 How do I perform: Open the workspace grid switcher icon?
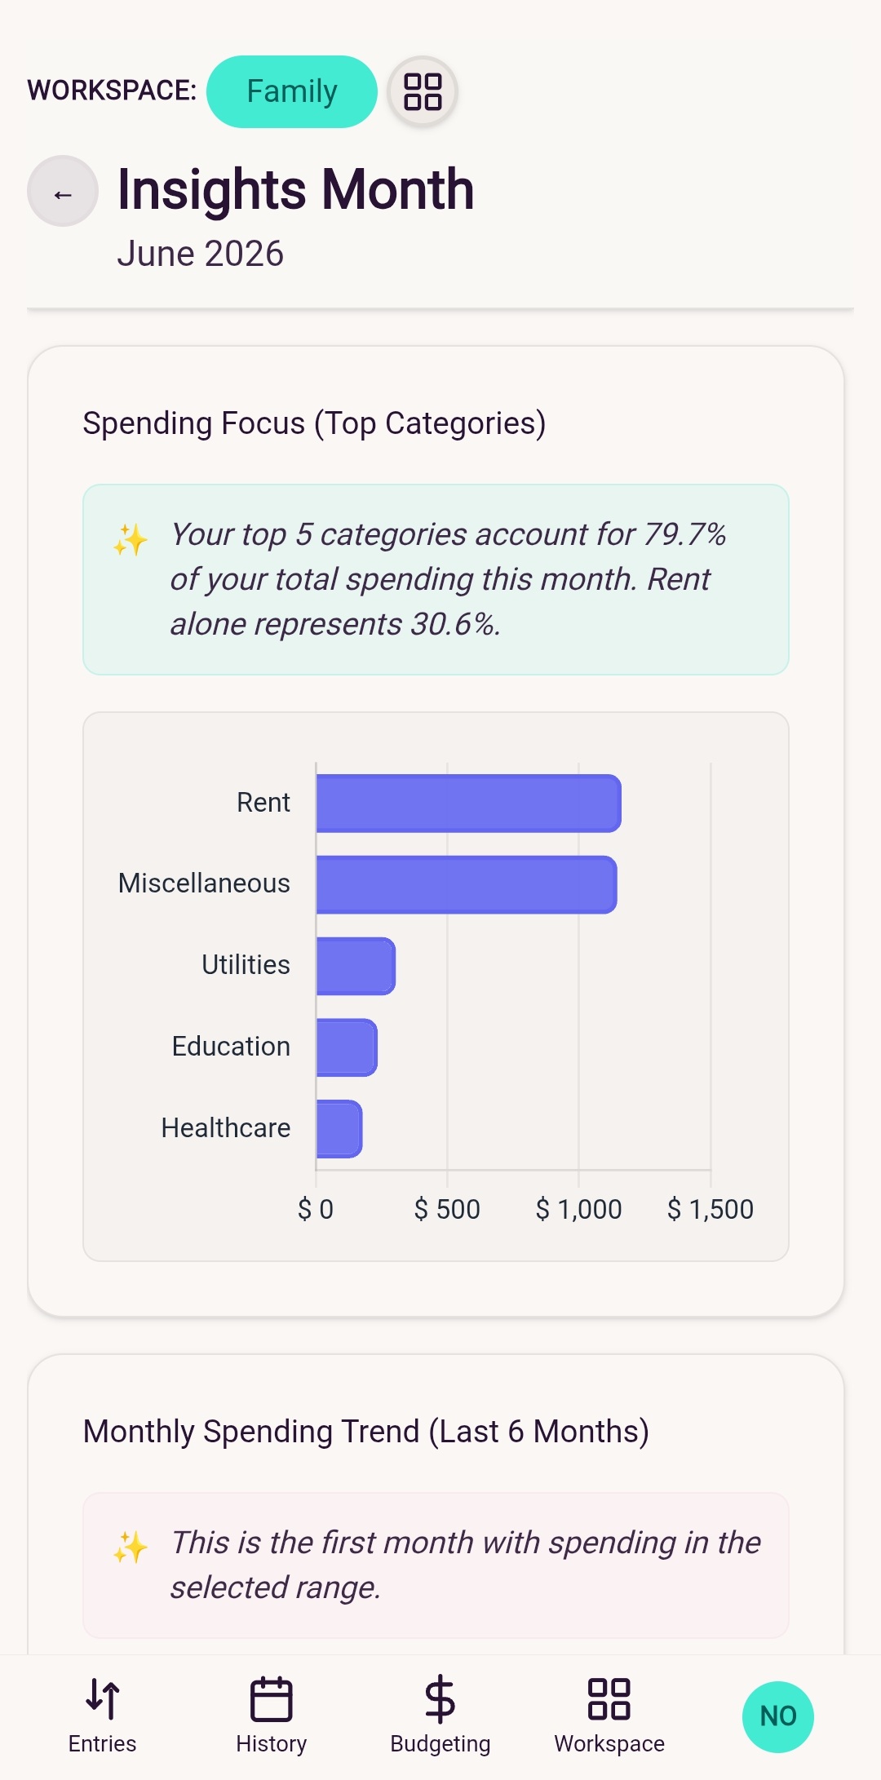[x=423, y=91]
